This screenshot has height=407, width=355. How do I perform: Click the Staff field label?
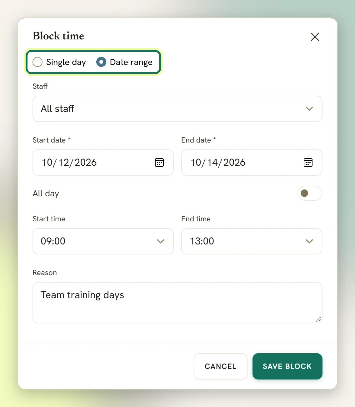[40, 86]
